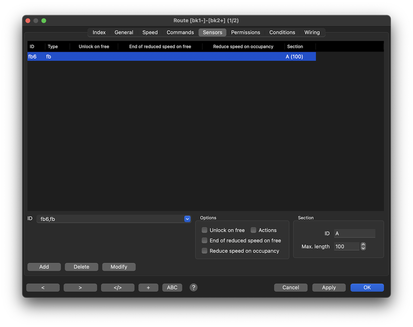The width and height of the screenshot is (413, 327).
Task: Click the plus (+) button
Action: coord(148,287)
